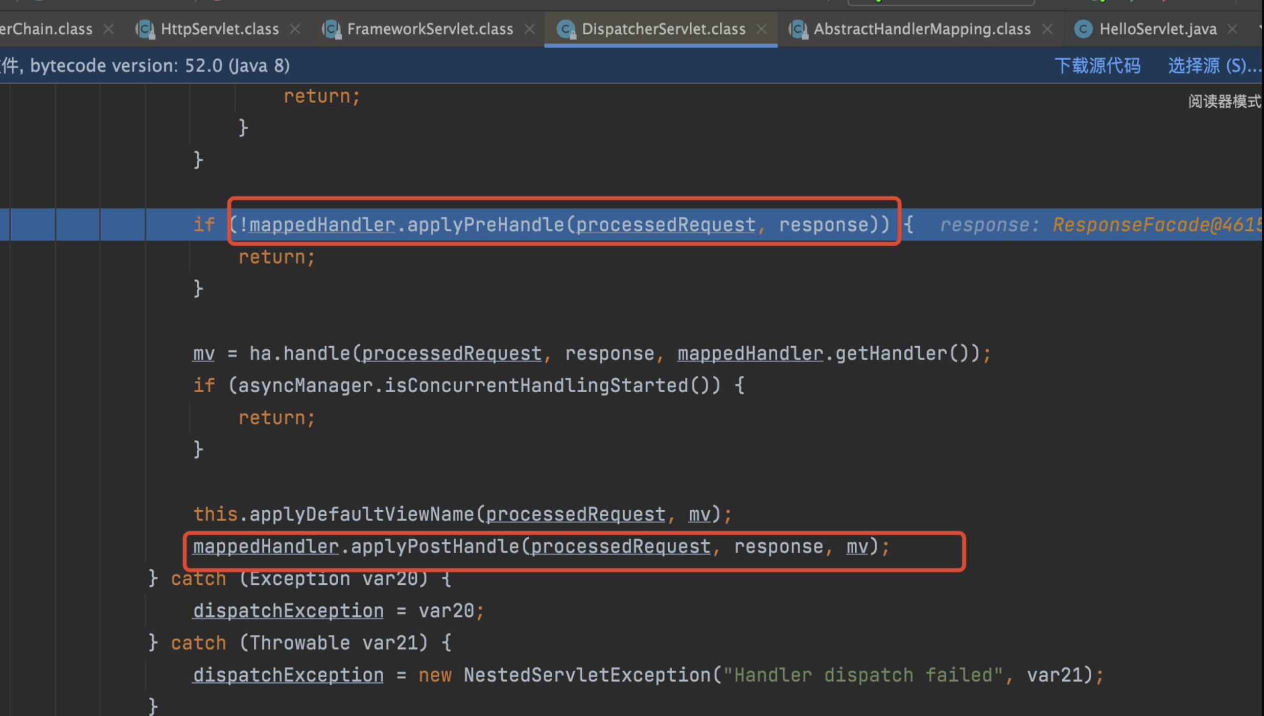Close the HttpServlet.class tab
The width and height of the screenshot is (1264, 716).
(x=295, y=29)
